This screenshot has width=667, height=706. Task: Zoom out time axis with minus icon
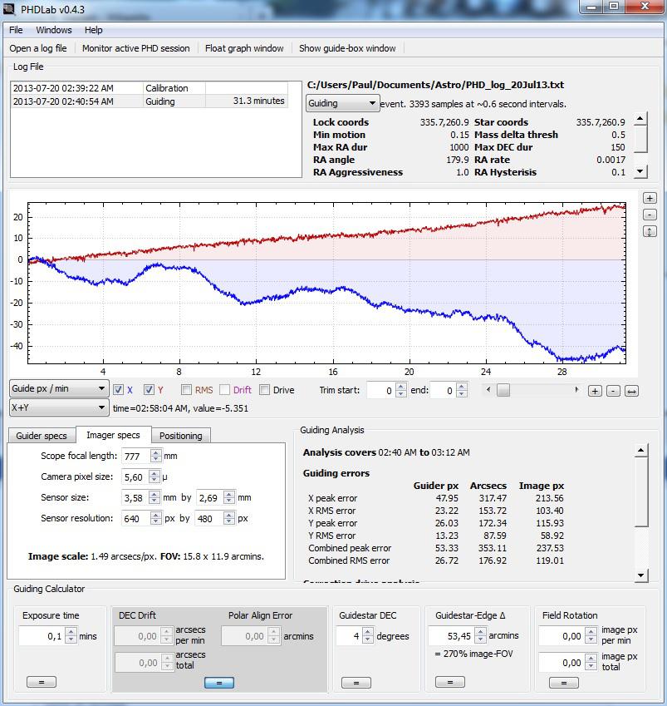click(614, 392)
